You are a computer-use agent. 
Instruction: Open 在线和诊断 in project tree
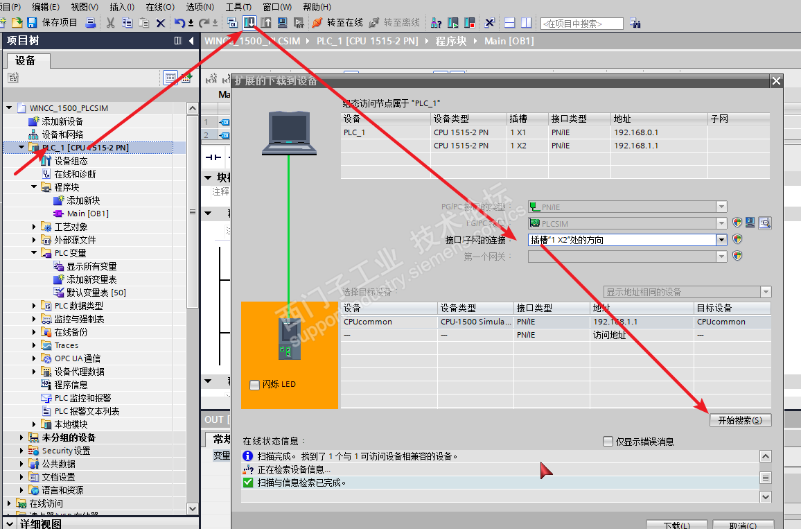point(75,174)
